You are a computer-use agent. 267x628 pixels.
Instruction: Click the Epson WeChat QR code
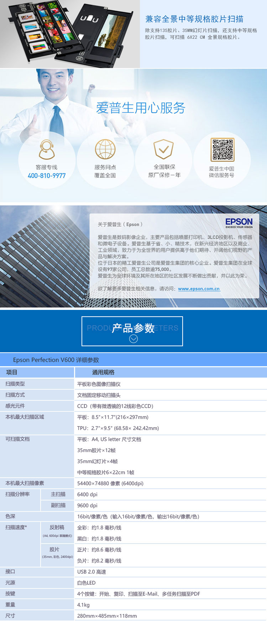(x=222, y=150)
